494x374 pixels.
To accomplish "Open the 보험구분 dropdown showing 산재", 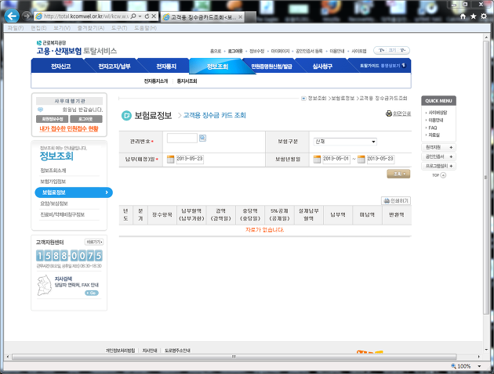I will pos(345,142).
